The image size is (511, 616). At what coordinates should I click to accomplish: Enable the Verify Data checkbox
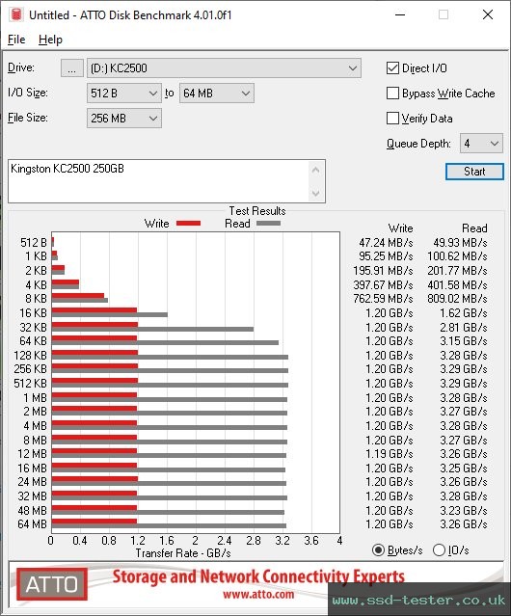pos(392,119)
